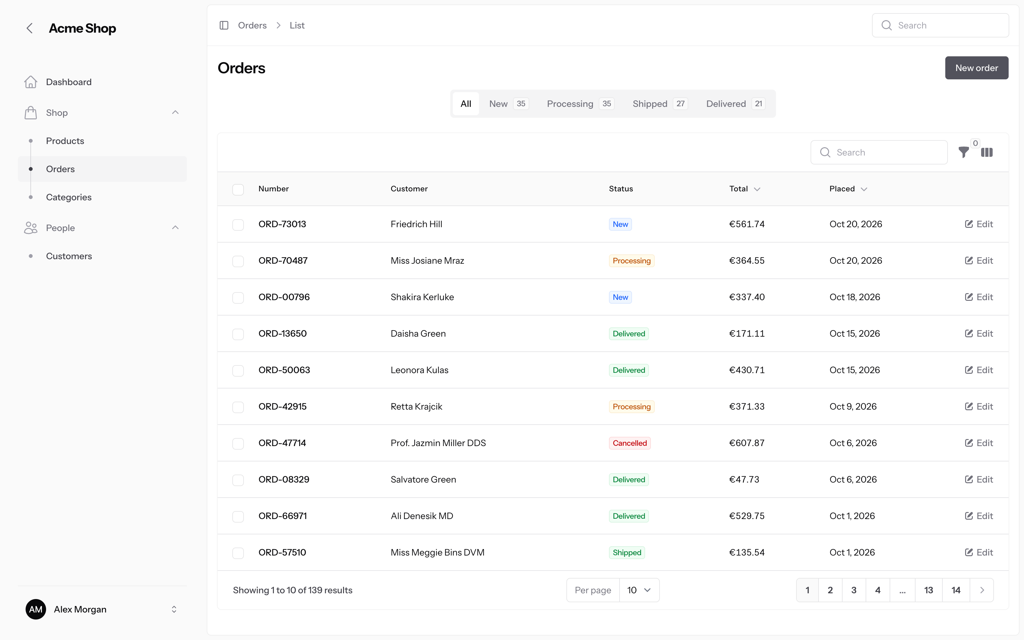Click the New order button
Screen dimensions: 1024x640
pos(977,68)
